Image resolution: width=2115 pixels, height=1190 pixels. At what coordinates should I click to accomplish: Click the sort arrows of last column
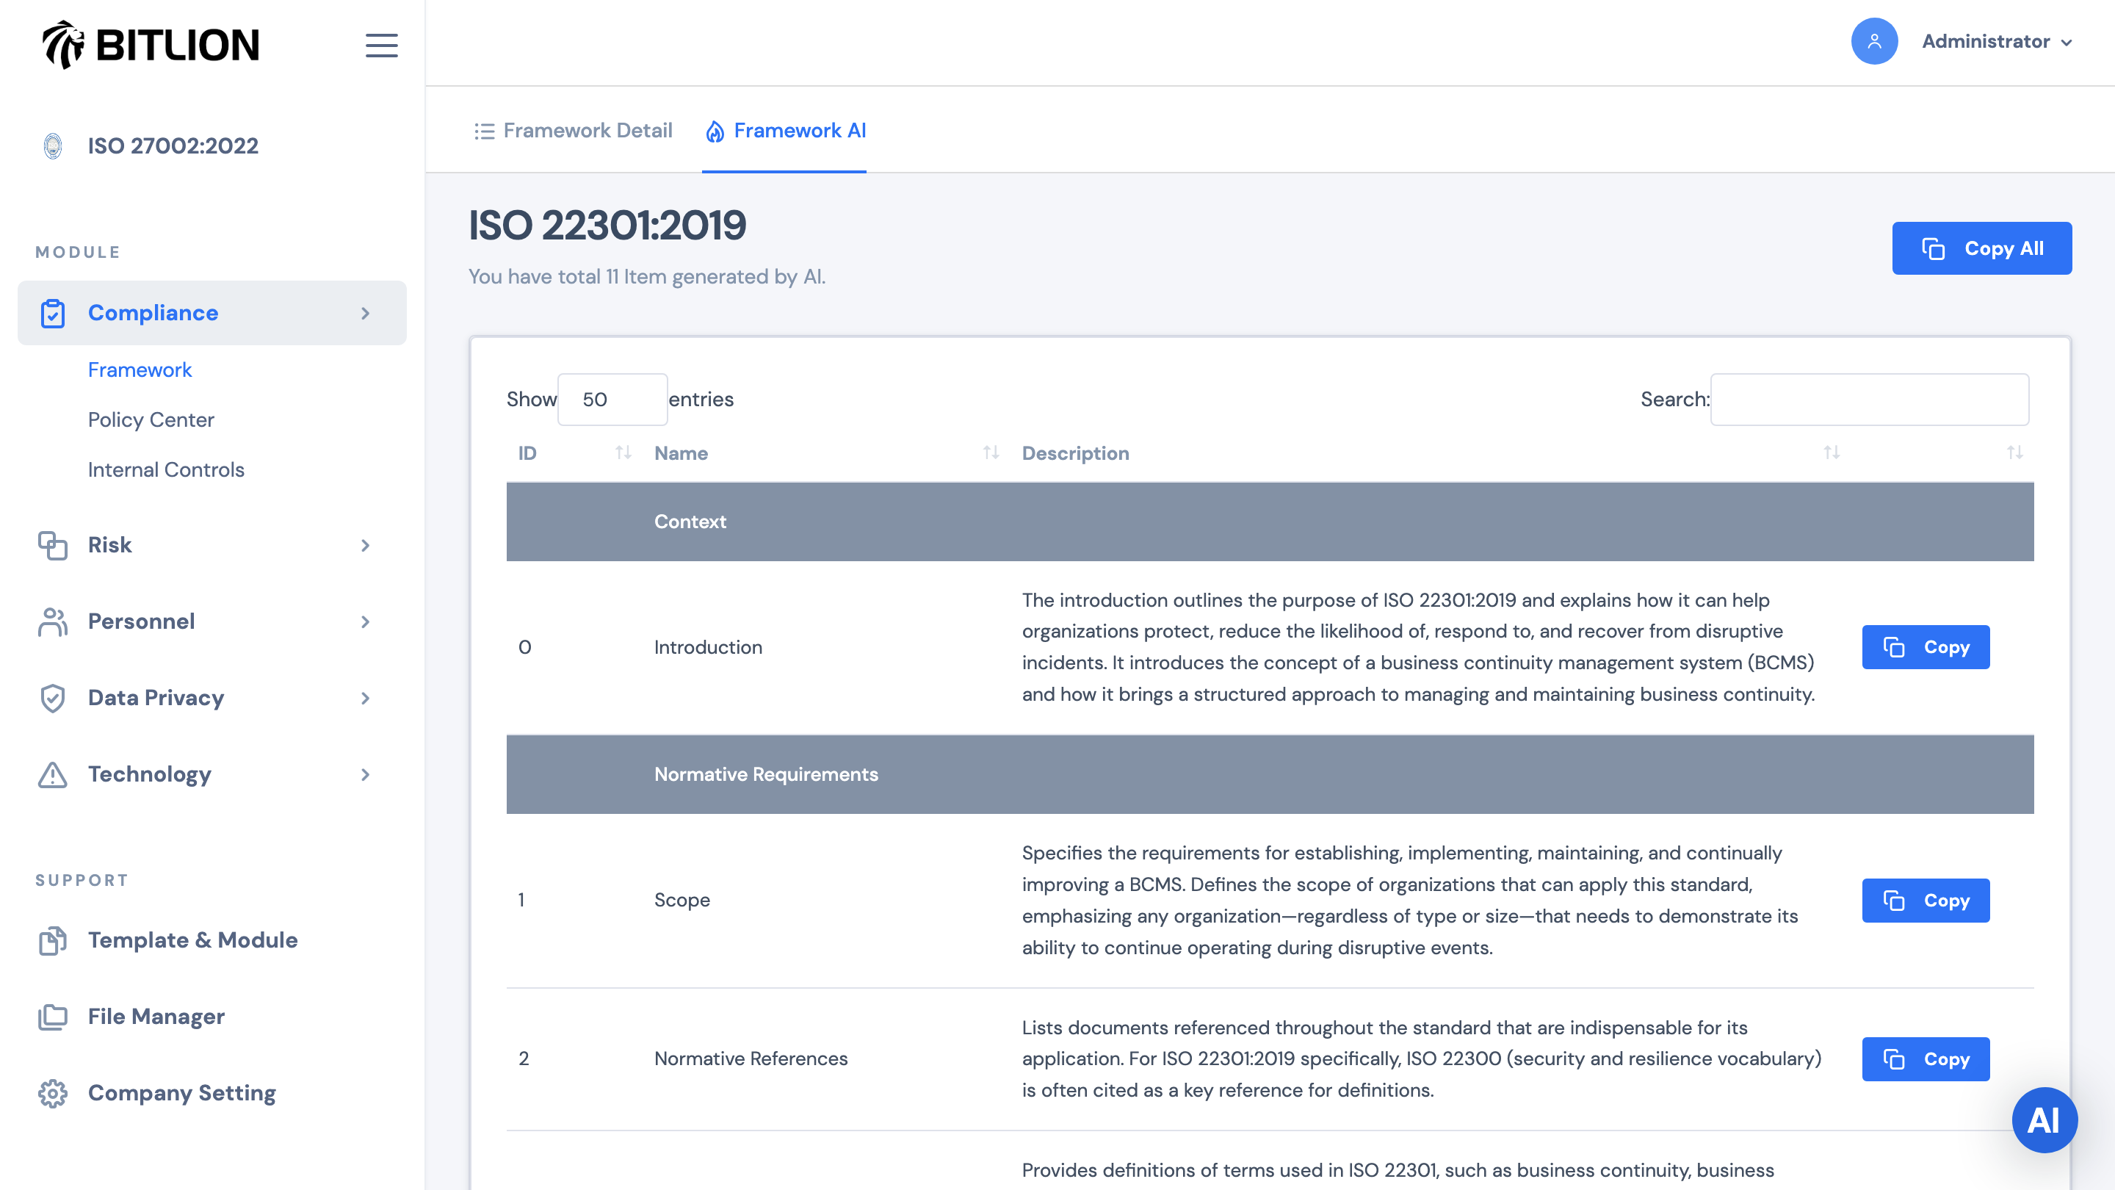click(2015, 452)
